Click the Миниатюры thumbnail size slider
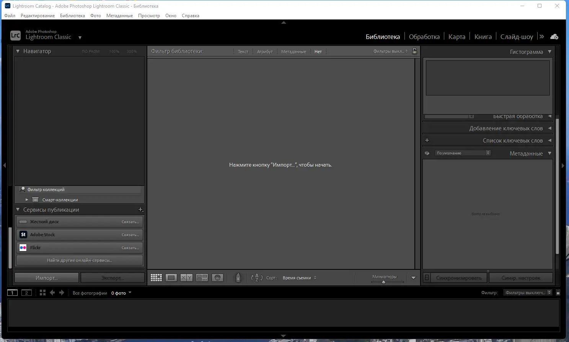 point(388,282)
